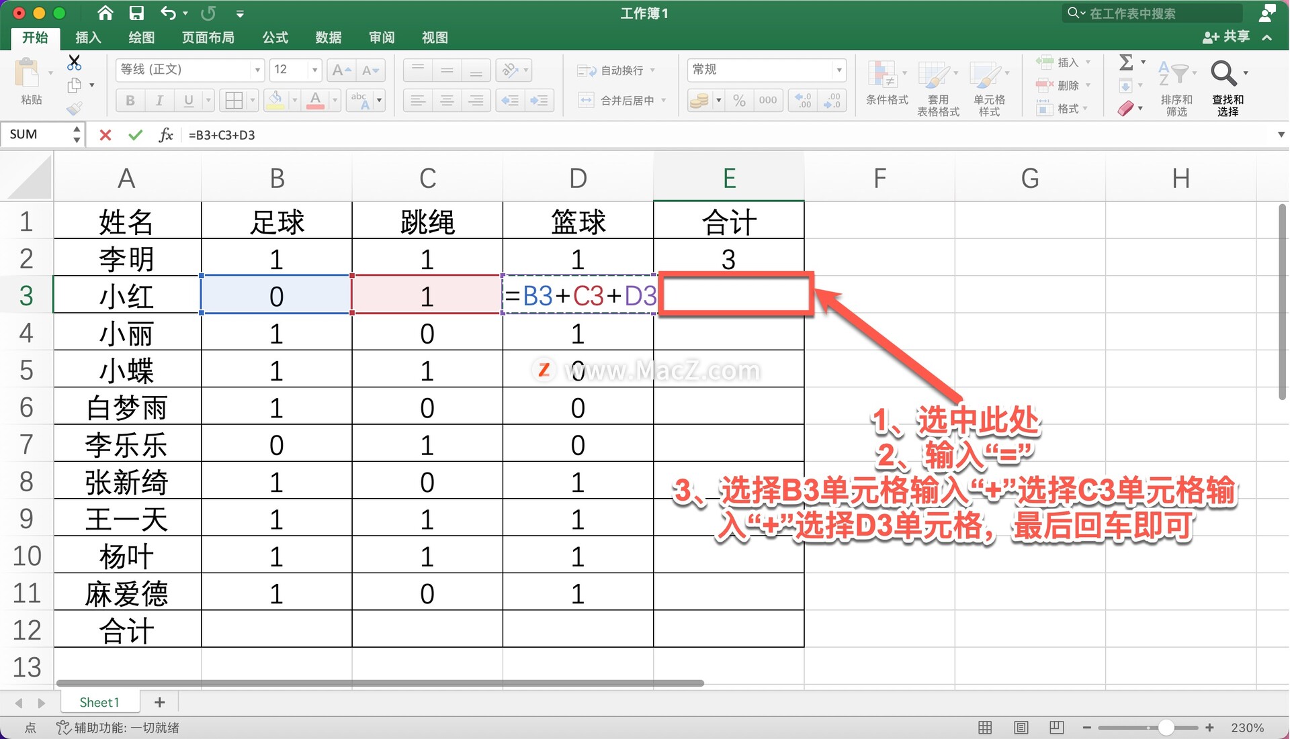Open conditional formatting options
This screenshot has height=739, width=1290.
click(x=887, y=83)
